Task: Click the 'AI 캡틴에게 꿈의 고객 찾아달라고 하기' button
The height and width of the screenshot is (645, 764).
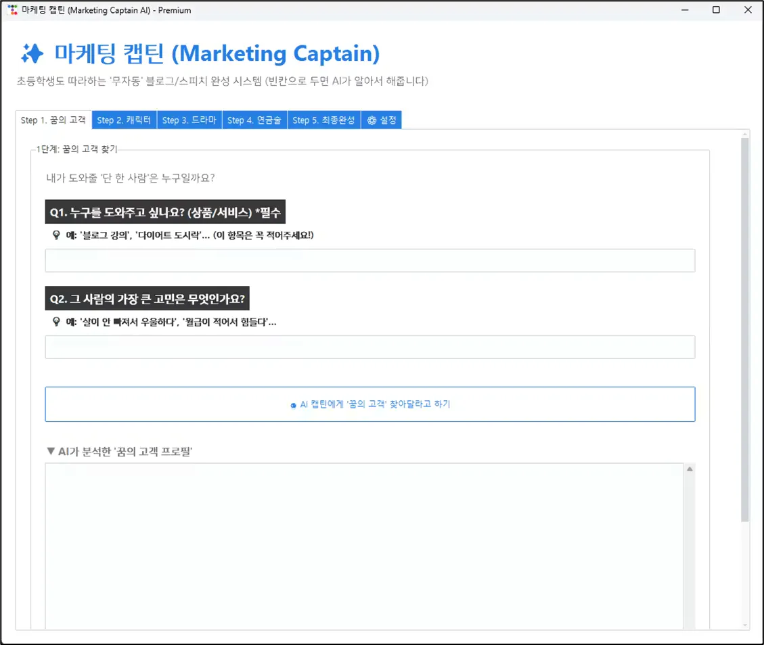Action: (370, 404)
